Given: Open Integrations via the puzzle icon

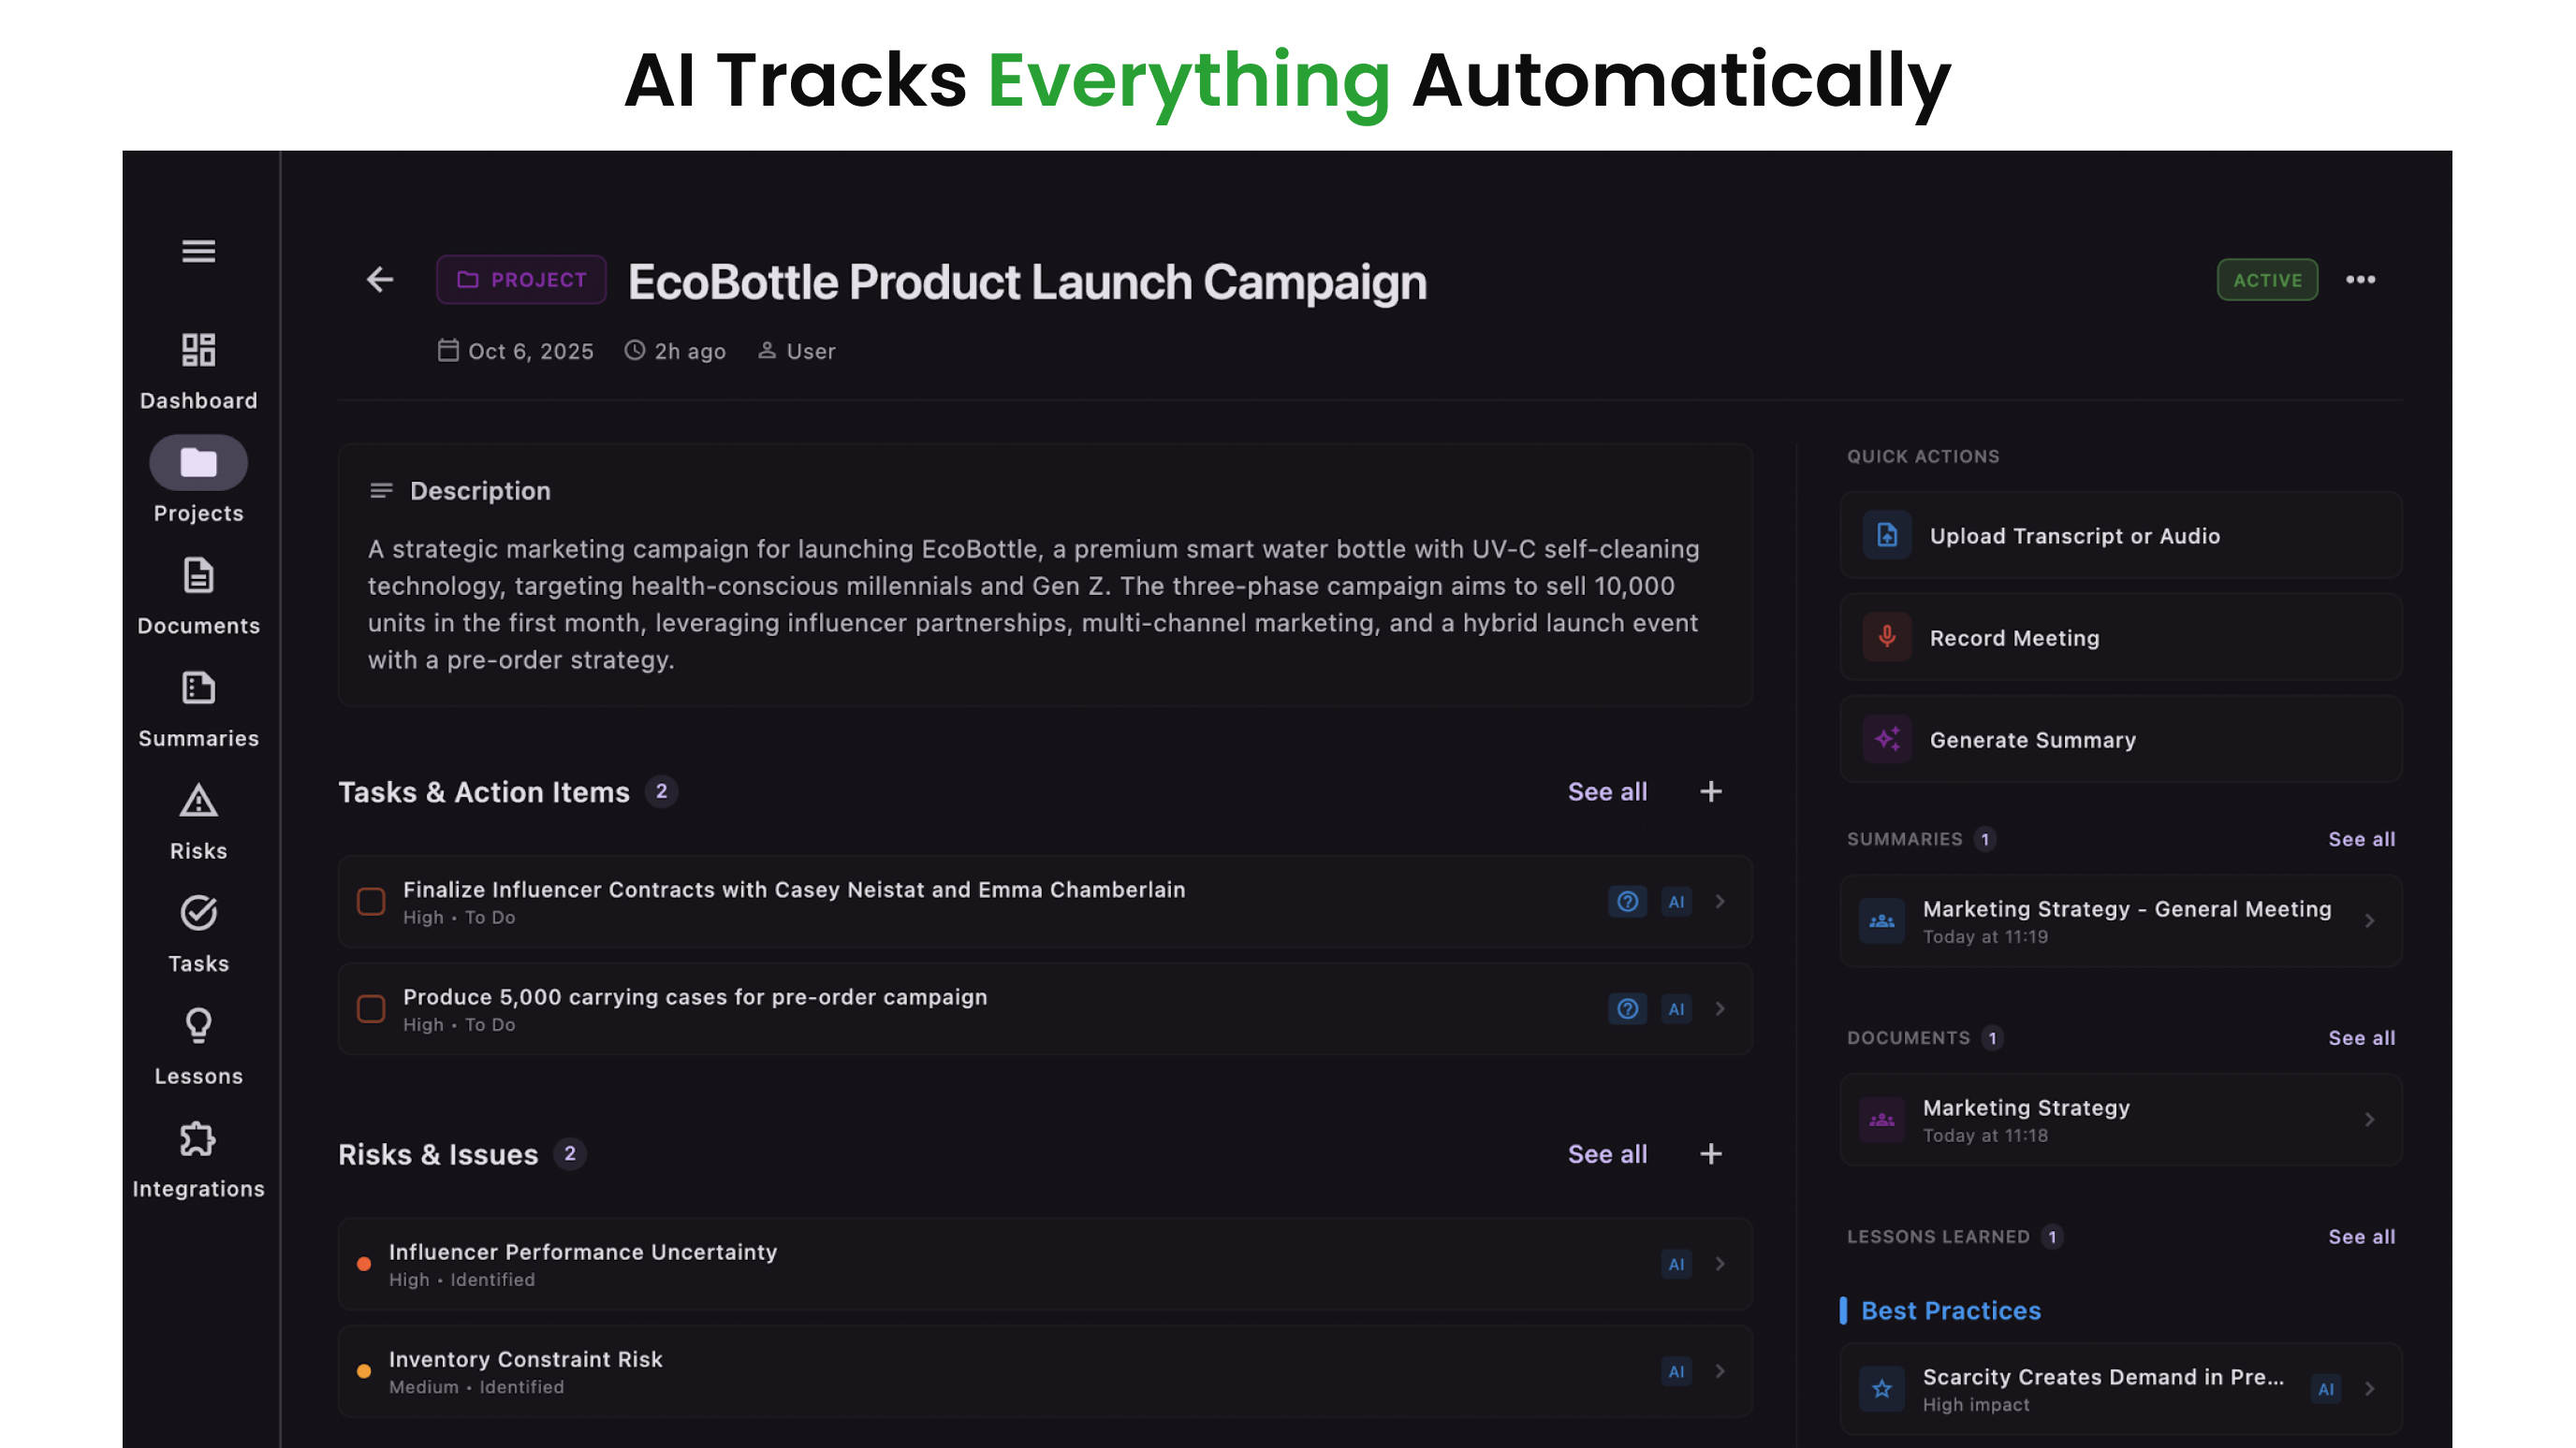Looking at the screenshot, I should click(198, 1139).
